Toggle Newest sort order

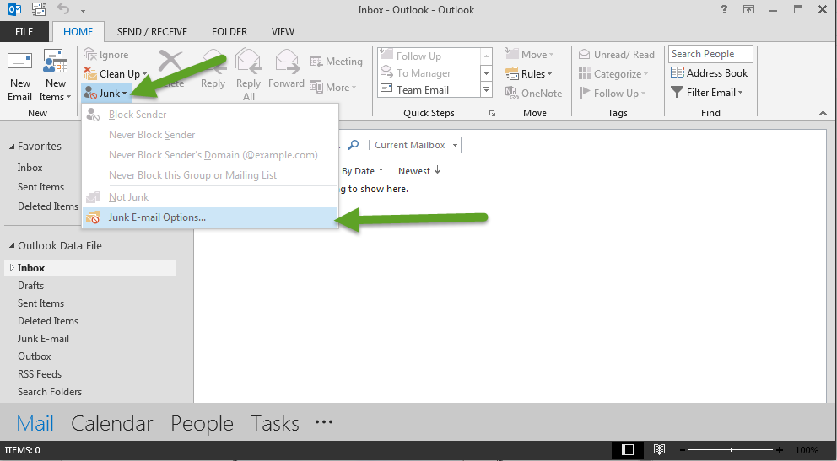[419, 171]
